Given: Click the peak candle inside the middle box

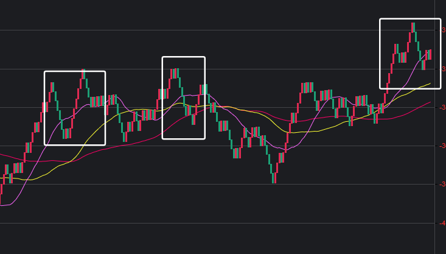Looking at the screenshot, I should tap(176, 73).
